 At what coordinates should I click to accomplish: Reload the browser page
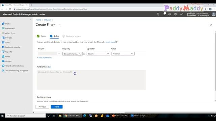point(10,9)
